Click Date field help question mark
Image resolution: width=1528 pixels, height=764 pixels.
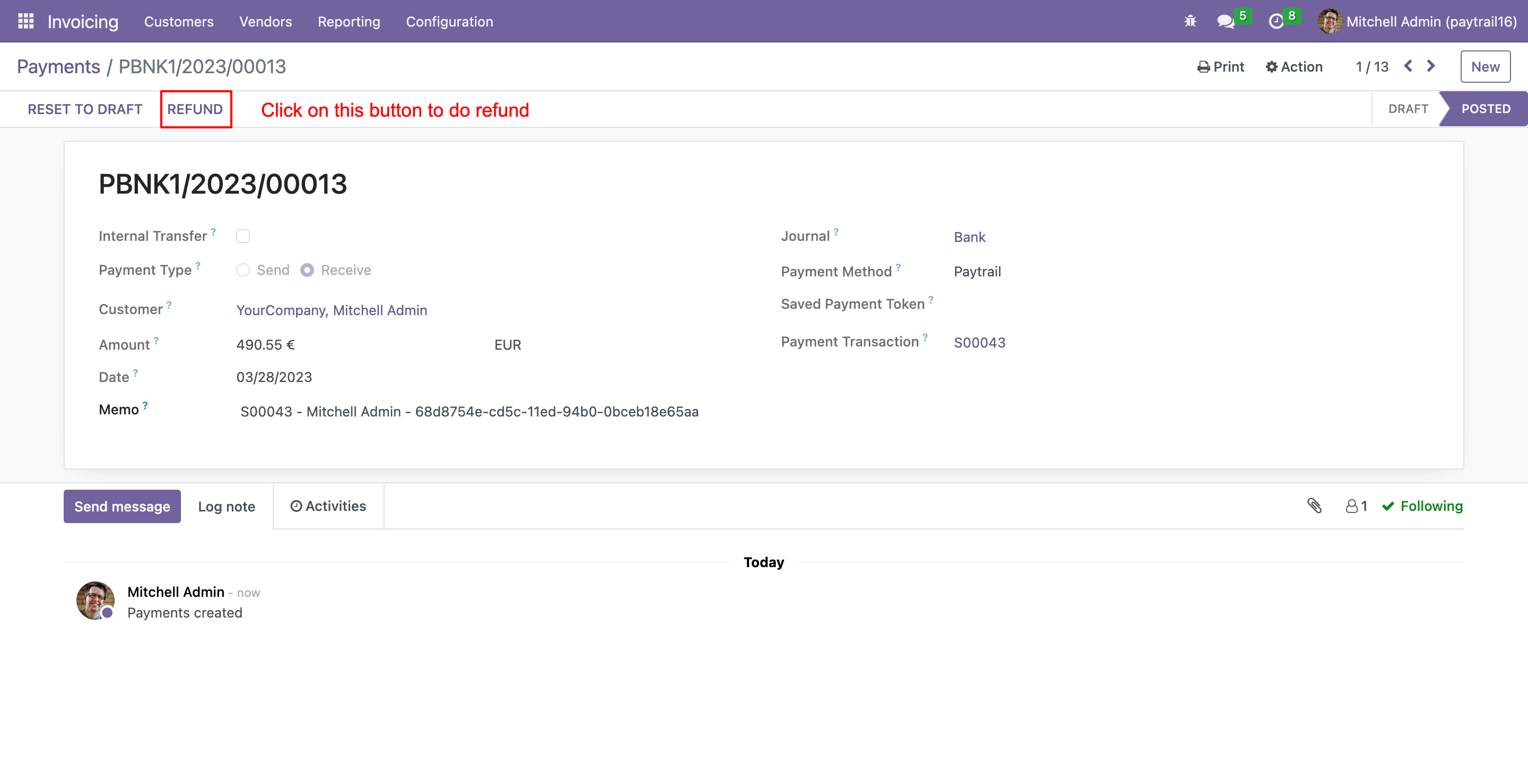tap(135, 372)
